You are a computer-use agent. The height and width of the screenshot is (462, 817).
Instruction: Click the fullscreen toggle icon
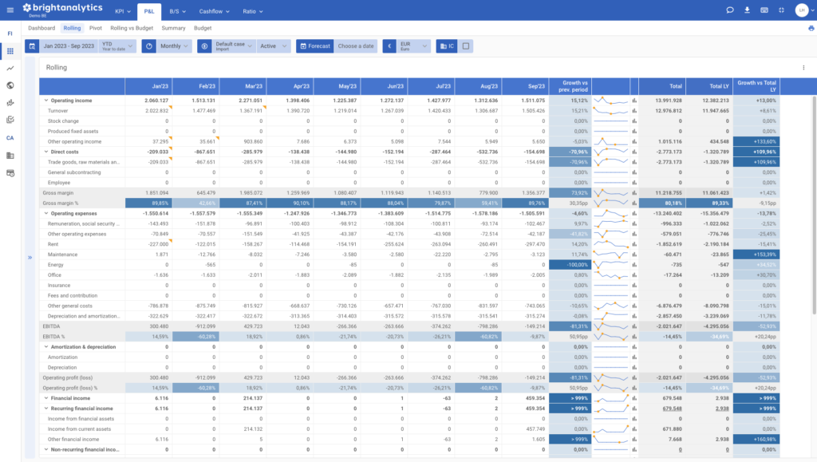tap(782, 10)
